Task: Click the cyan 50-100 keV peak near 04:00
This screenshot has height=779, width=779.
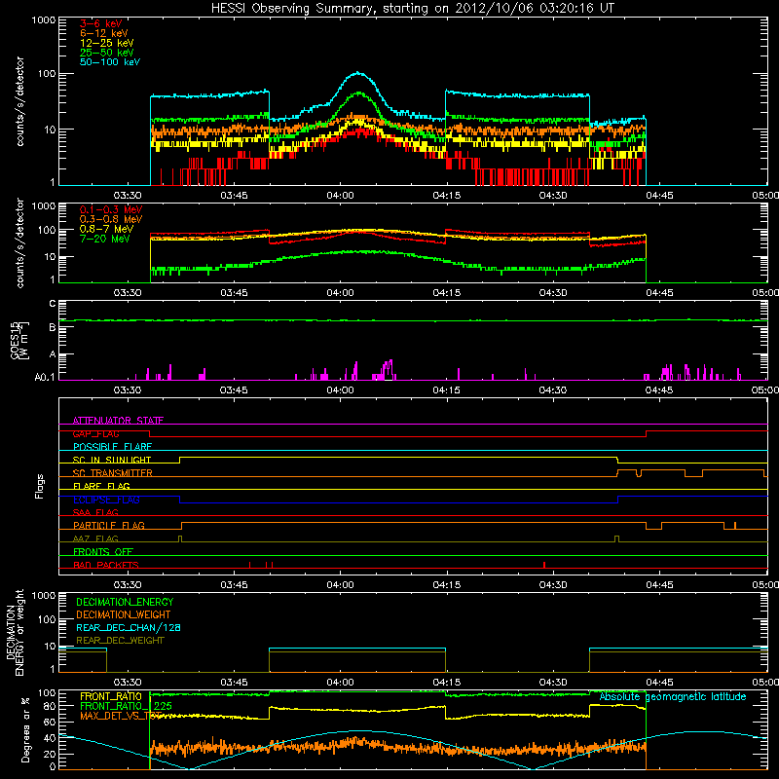Action: coord(358,74)
